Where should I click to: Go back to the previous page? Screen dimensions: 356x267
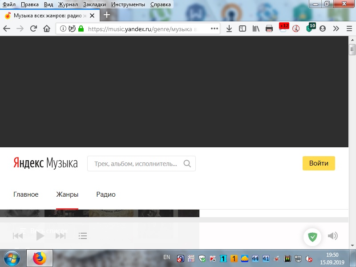(x=7, y=28)
